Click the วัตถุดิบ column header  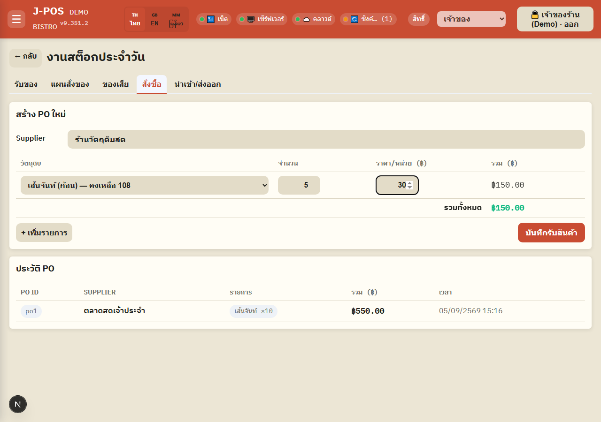(31, 163)
